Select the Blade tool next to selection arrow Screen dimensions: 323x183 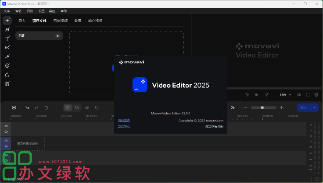point(77,107)
